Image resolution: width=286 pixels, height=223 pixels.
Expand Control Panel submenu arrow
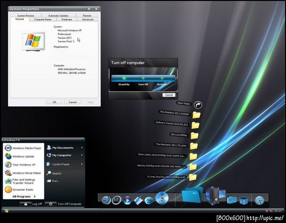[82, 164]
